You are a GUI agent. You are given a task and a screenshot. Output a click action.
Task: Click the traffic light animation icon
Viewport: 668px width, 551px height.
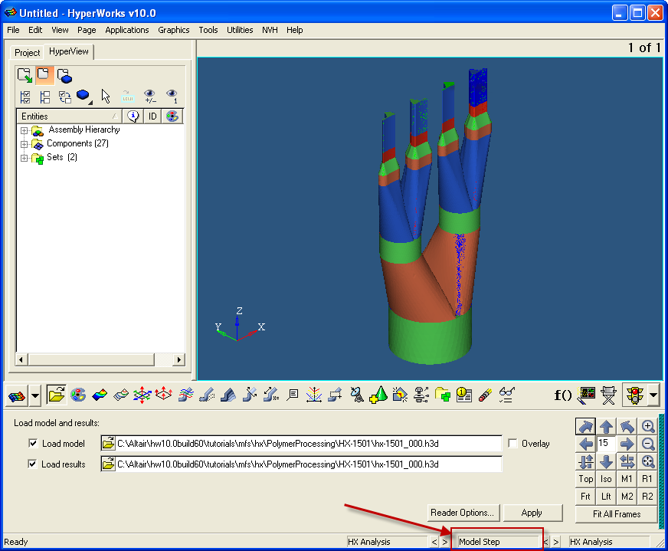tap(634, 395)
